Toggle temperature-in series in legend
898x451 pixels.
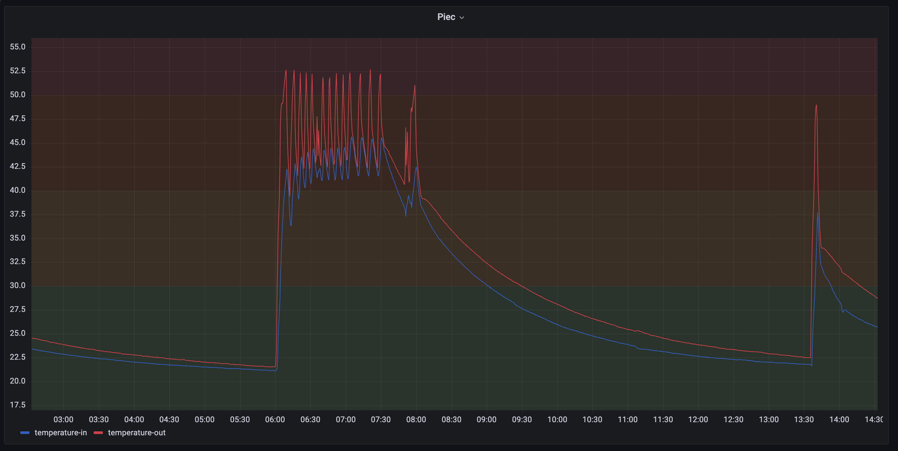[x=61, y=433]
